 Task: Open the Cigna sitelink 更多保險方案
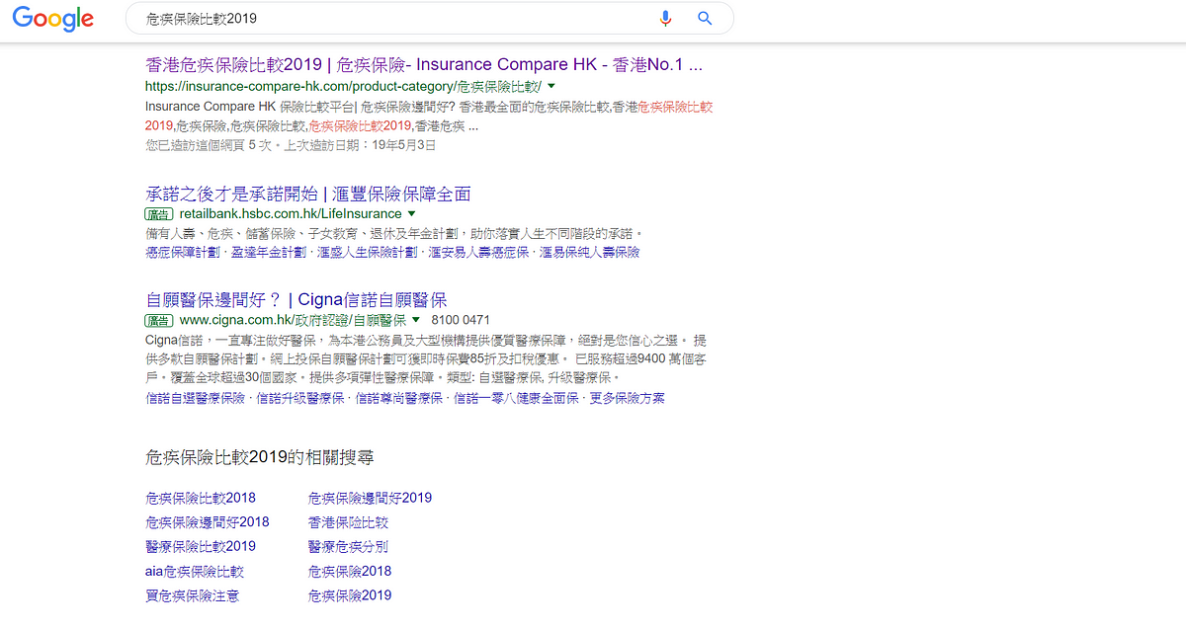627,399
